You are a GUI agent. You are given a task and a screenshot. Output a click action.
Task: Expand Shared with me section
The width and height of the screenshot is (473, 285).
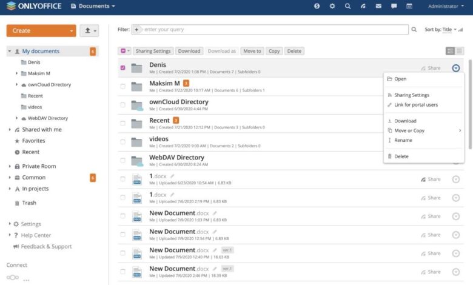(x=9, y=130)
